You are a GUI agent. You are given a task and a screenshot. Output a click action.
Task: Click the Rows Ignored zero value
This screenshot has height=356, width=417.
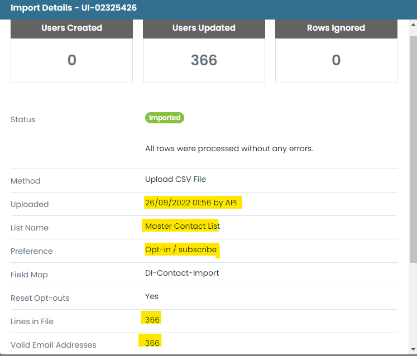tap(336, 60)
